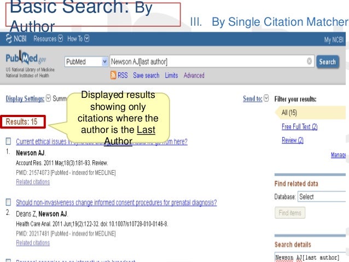Click the 'PMID: 20217481' text
This screenshot has width=349, height=262.
pyautogui.click(x=32, y=234)
